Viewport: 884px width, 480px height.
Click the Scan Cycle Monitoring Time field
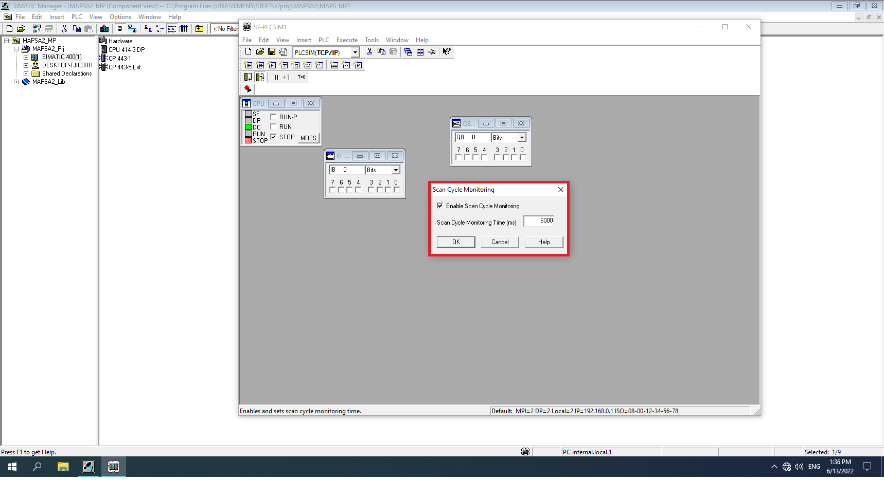pos(539,221)
